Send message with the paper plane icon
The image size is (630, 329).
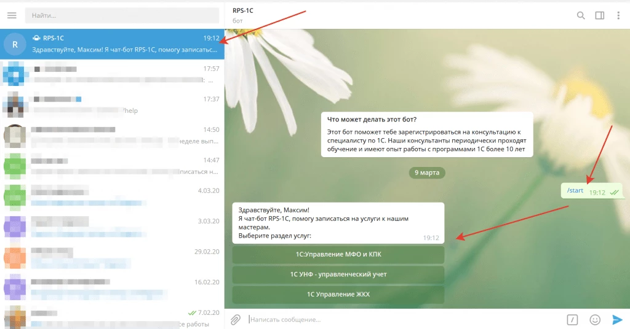[617, 319]
